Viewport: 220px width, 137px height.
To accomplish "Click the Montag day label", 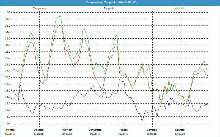I will pos(10,130).
